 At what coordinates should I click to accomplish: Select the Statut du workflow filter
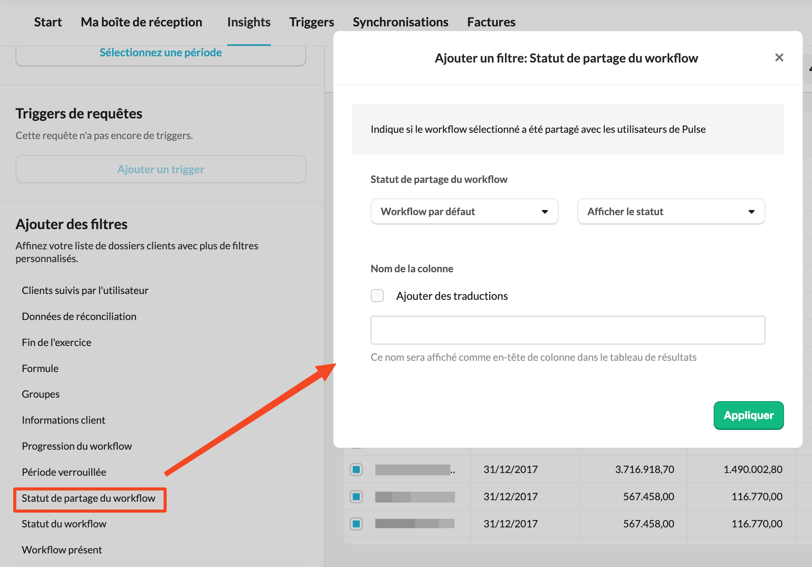[x=64, y=524]
